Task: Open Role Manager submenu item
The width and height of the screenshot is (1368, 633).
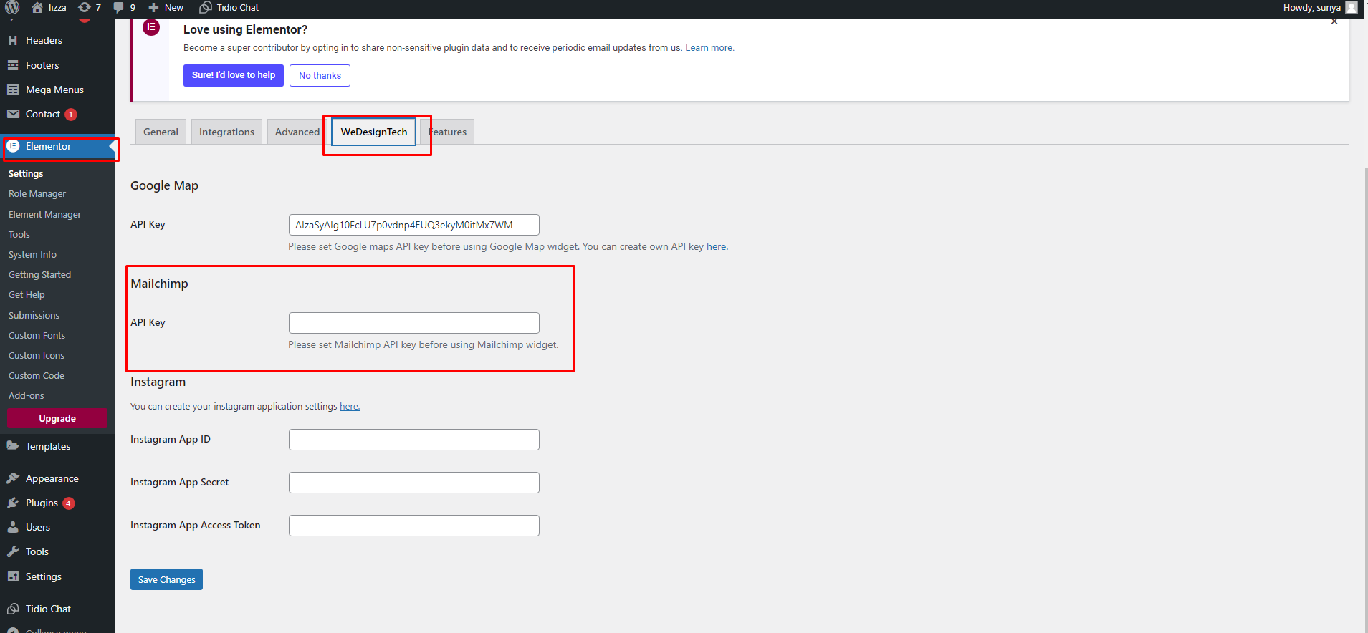Action: (37, 194)
